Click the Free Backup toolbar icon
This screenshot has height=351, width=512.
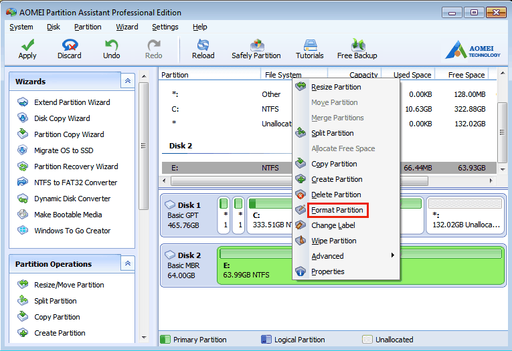tap(357, 45)
